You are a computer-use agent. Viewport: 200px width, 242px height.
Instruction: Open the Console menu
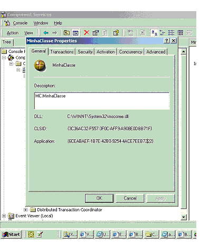coord(20,23)
